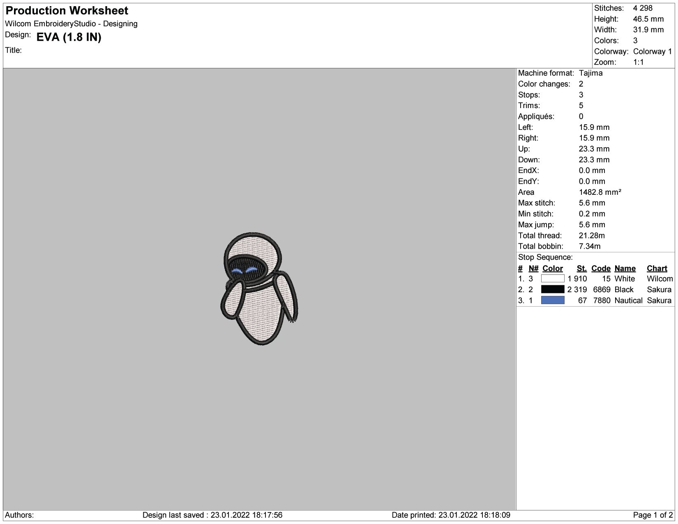
Task: Click the stitches value '4 298'
Action: coord(643,8)
